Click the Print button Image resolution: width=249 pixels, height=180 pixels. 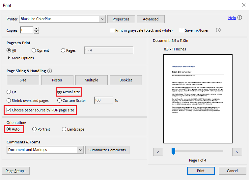tap(201, 171)
